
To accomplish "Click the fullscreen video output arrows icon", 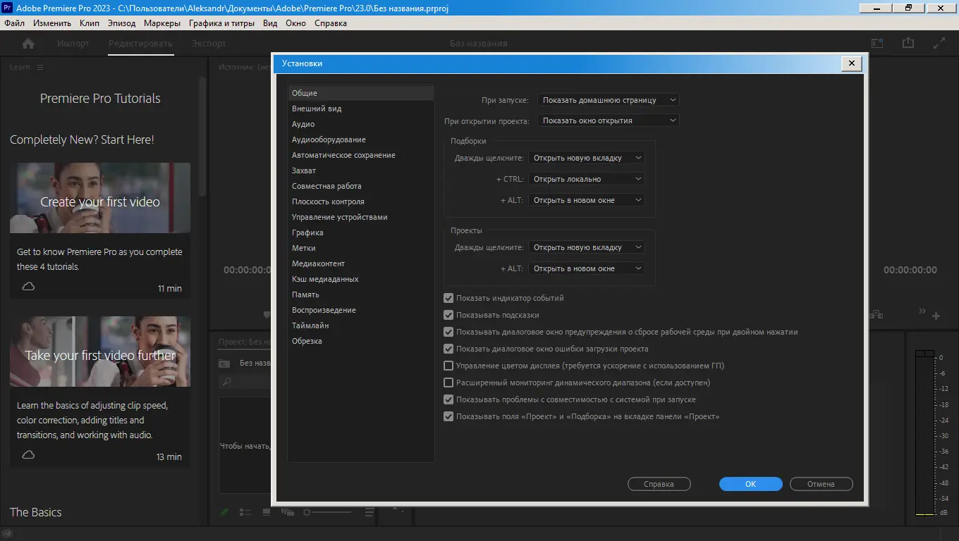I will tap(939, 44).
